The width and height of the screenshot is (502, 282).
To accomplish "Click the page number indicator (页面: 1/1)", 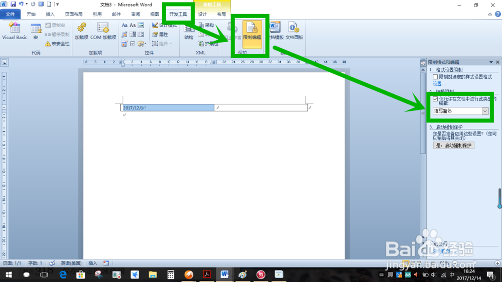I will [x=12, y=263].
